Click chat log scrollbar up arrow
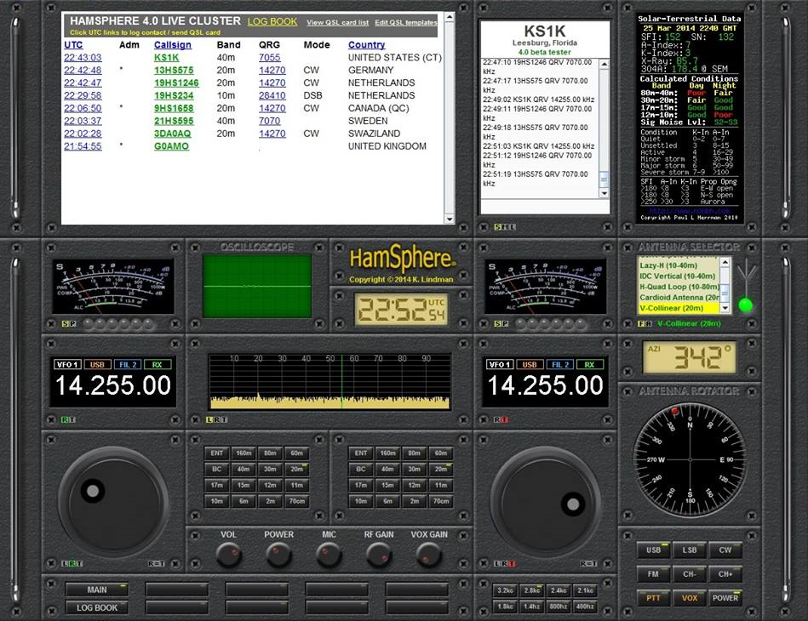 pos(604,65)
